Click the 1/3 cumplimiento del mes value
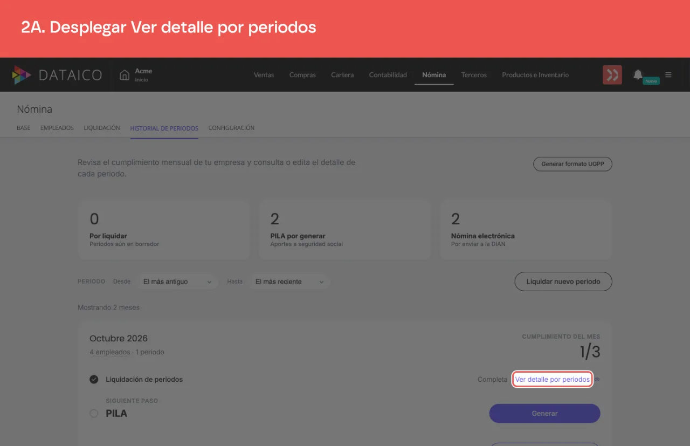The height and width of the screenshot is (446, 690). (590, 352)
